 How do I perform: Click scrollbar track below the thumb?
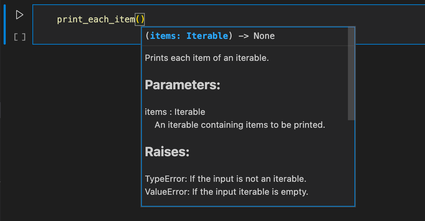(x=351, y=162)
